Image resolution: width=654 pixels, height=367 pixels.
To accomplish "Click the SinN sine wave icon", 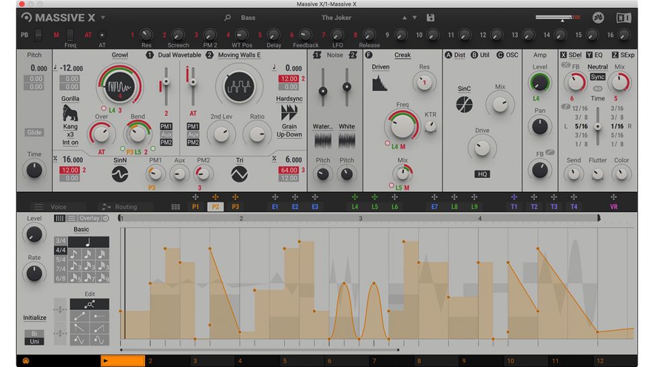I will 119,174.
